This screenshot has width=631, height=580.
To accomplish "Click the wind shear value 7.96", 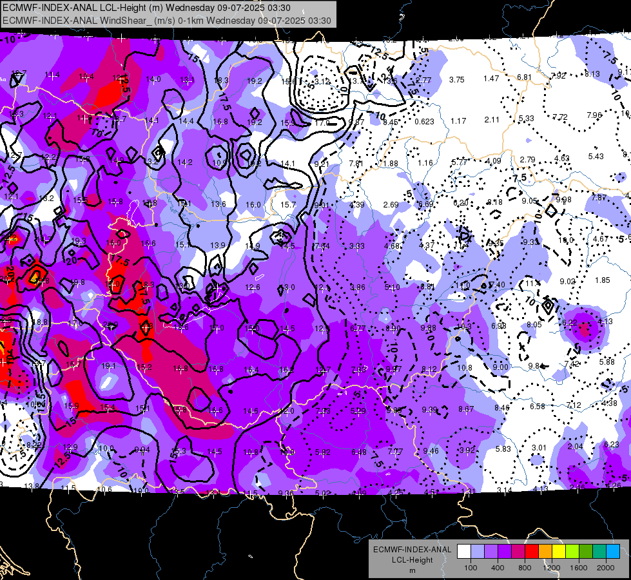I will coord(594,115).
